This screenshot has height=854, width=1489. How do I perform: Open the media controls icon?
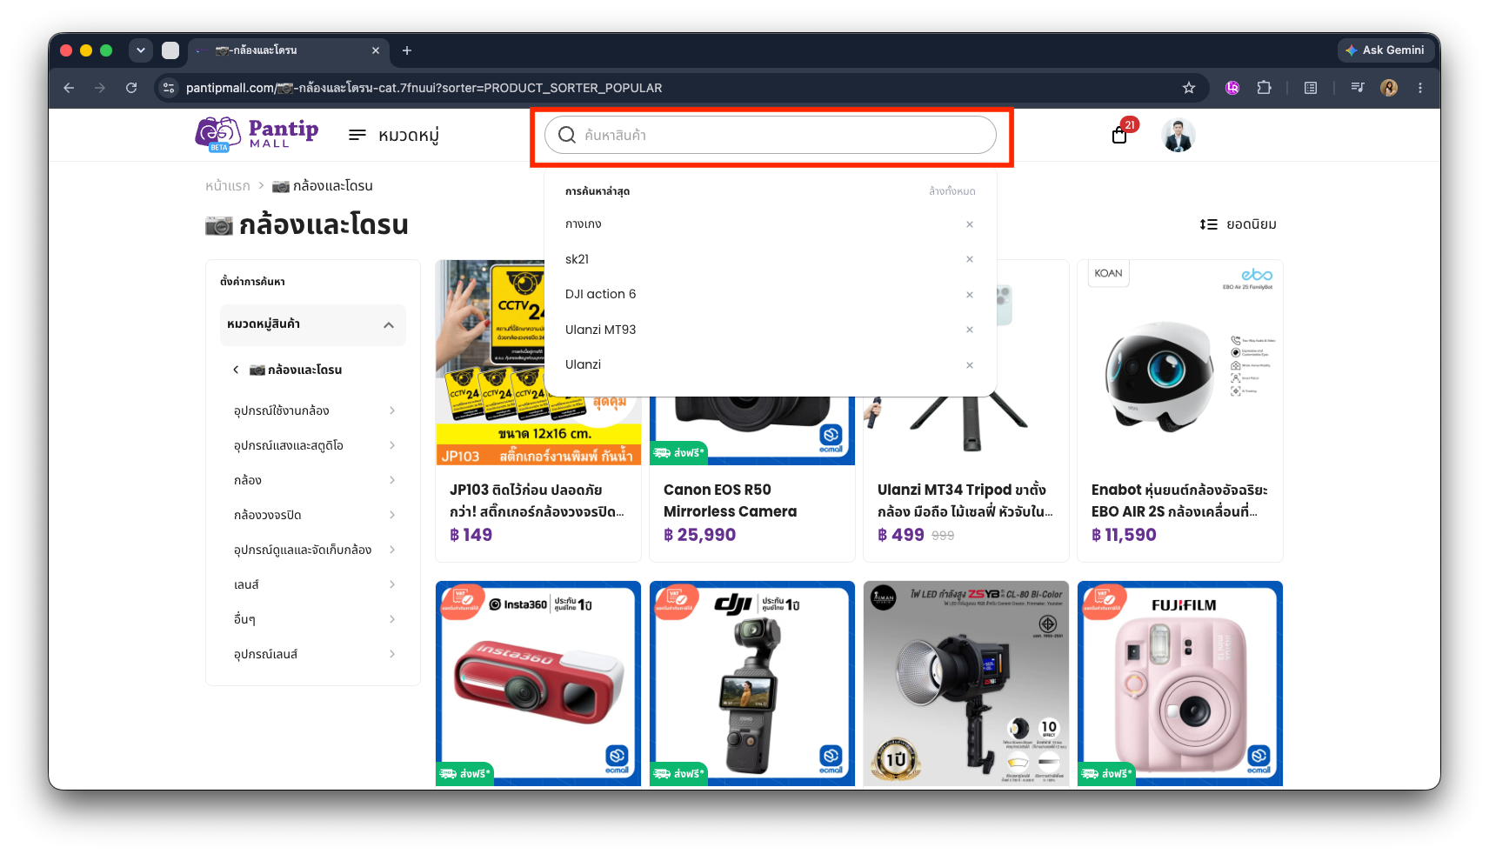click(x=1358, y=88)
